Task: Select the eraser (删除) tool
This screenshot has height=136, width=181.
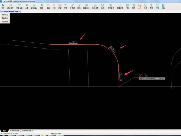Action: [x=79, y=6]
